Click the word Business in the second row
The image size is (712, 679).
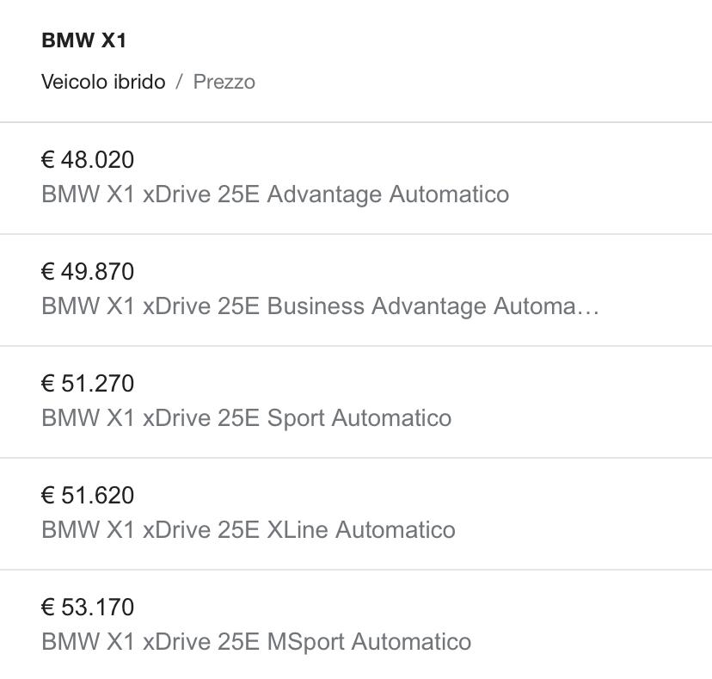coord(316,306)
